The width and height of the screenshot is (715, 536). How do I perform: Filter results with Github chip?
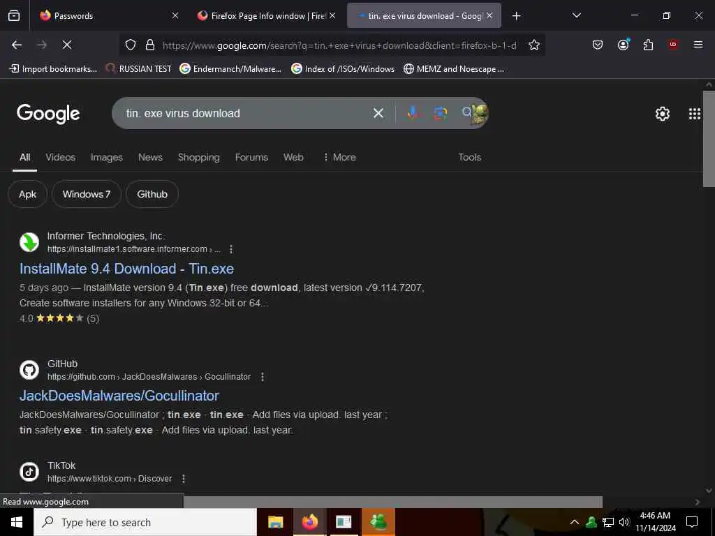point(152,194)
